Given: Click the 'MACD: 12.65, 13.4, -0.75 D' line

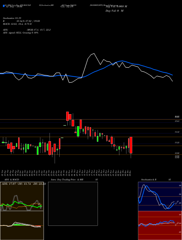Looking at the screenshot, I should click(x=17, y=24).
